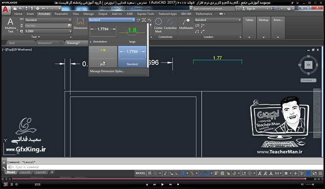The image size is (325, 189).
Task: Select the highlighted Standard dimension style
Action: [x=132, y=57]
